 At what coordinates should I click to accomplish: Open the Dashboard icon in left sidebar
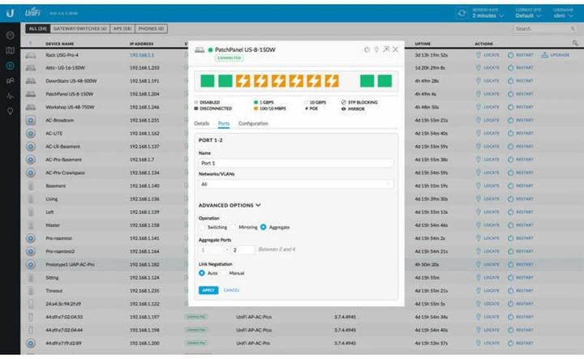[x=10, y=36]
